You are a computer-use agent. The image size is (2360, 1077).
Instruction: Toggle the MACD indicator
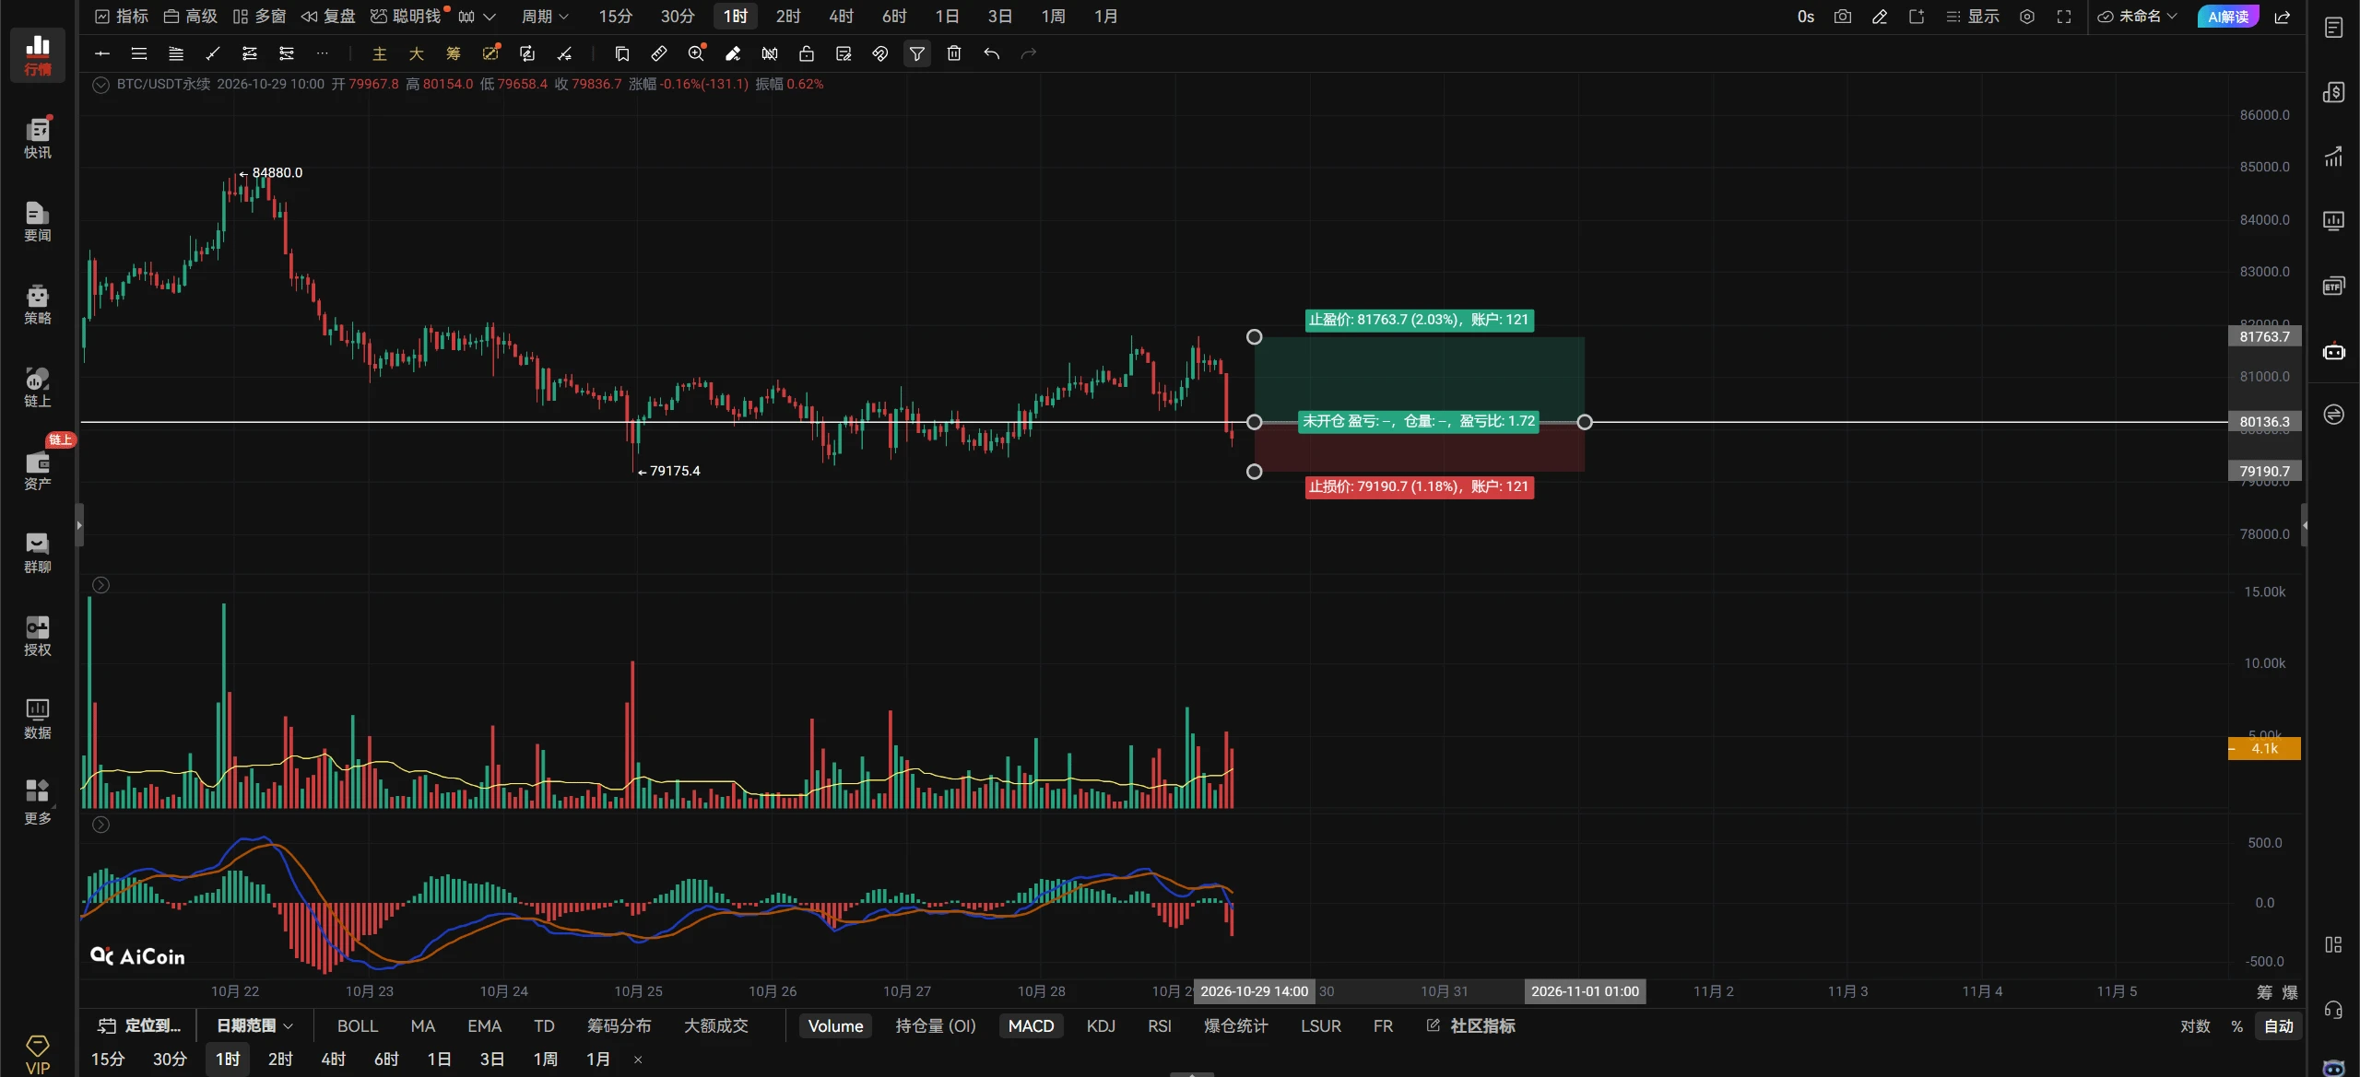1031,1026
